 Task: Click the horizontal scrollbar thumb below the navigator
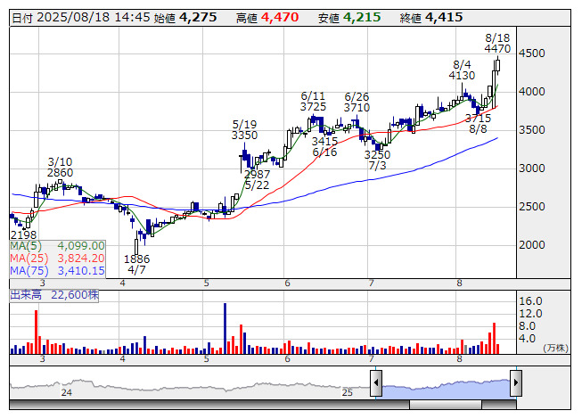coord(446,404)
